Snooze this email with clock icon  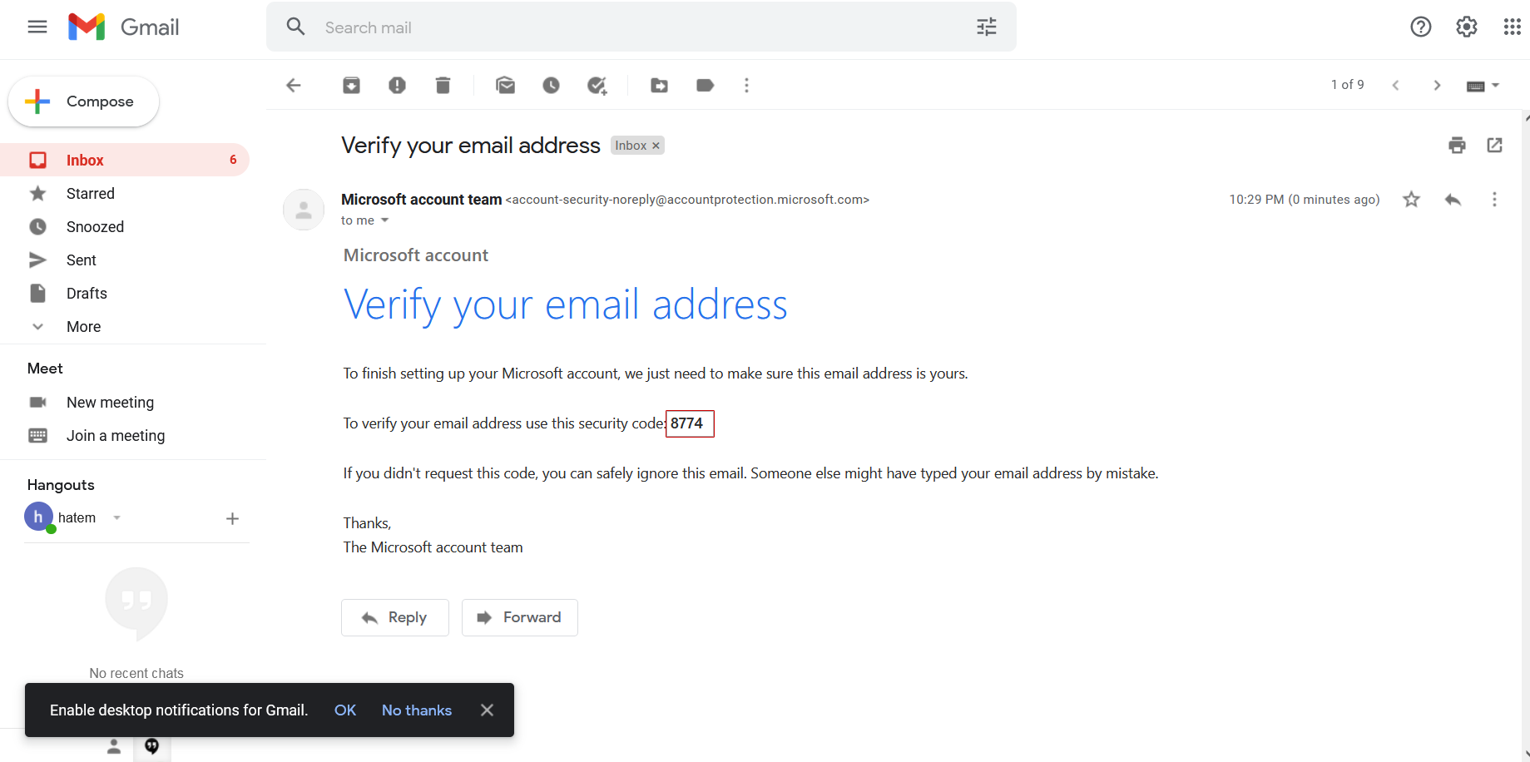click(x=551, y=85)
